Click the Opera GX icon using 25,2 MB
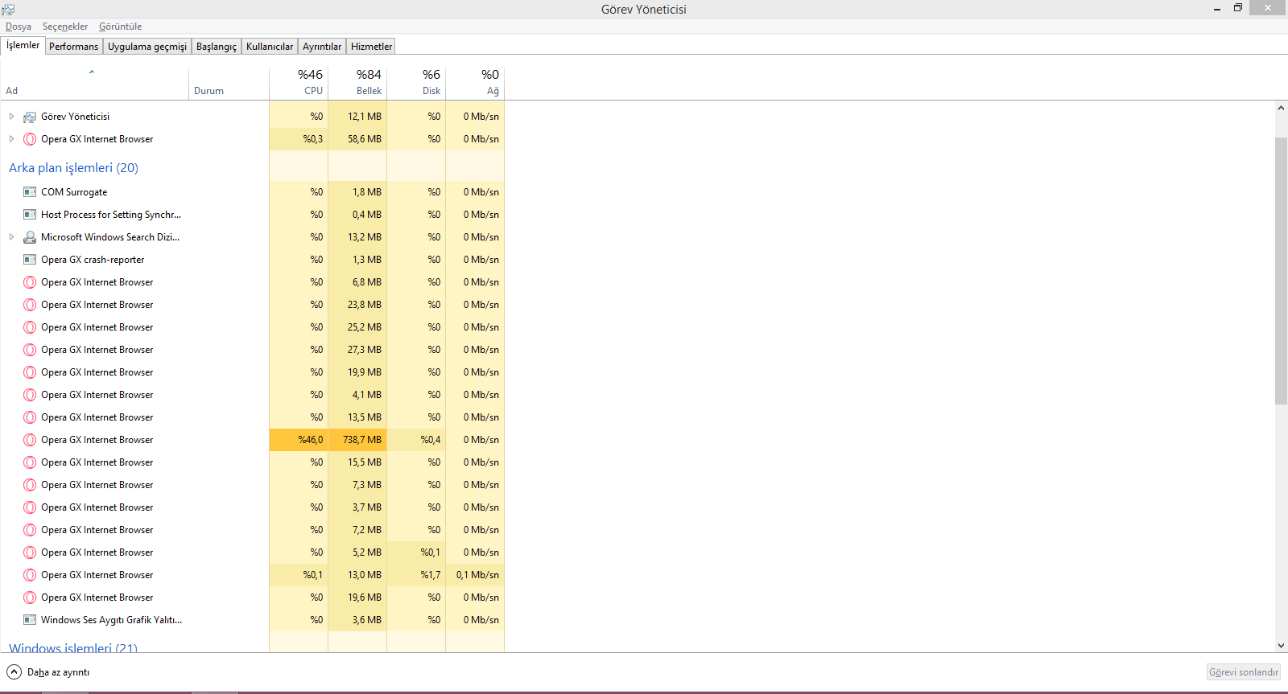 click(x=30, y=327)
